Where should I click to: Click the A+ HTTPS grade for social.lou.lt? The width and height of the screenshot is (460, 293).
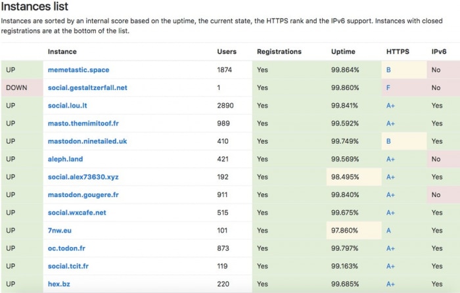(x=390, y=106)
